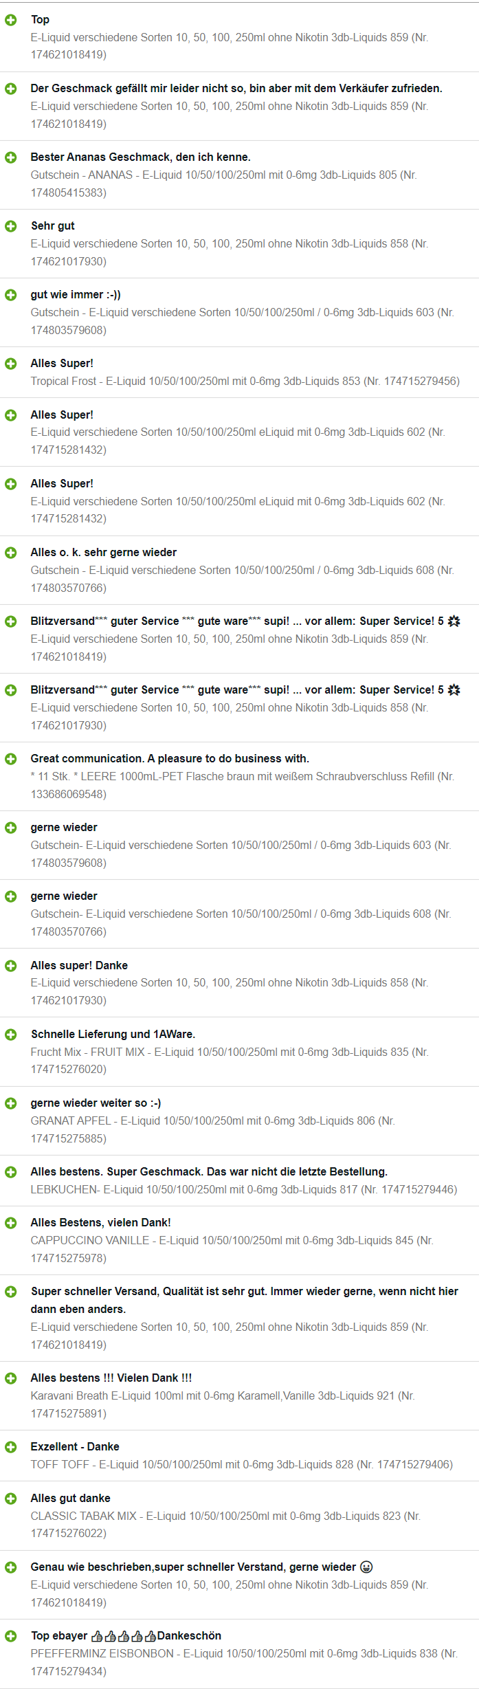Open the PFEFFERMINZ EISBONBON E-Liquid listing
The image size is (479, 1689).
(x=244, y=1662)
